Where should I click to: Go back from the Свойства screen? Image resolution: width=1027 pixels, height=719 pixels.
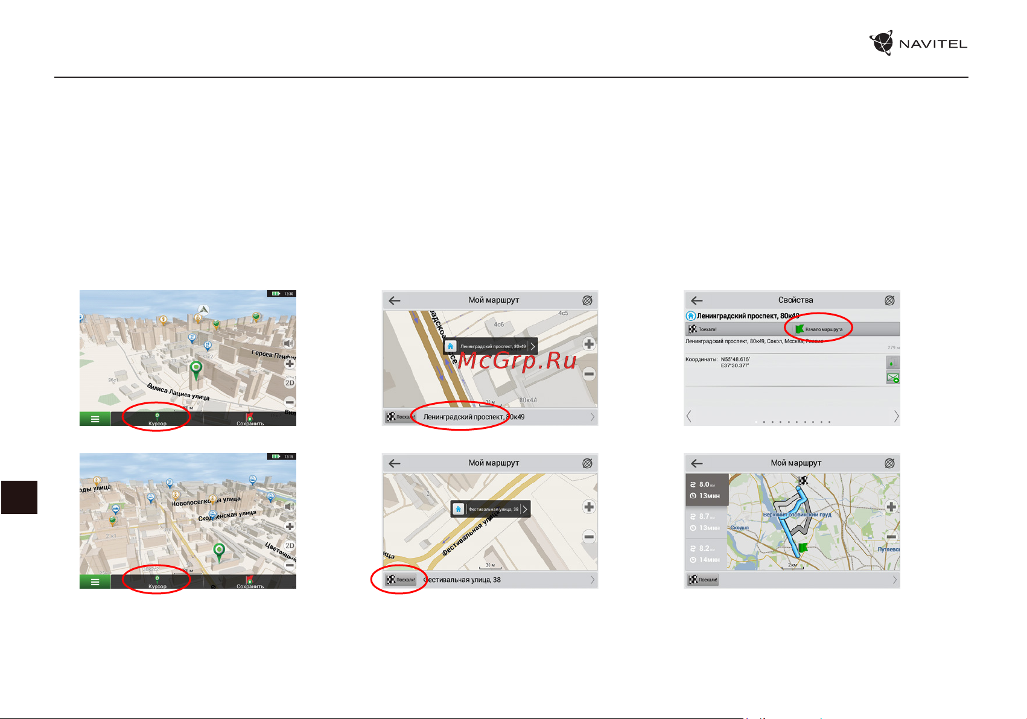point(696,300)
